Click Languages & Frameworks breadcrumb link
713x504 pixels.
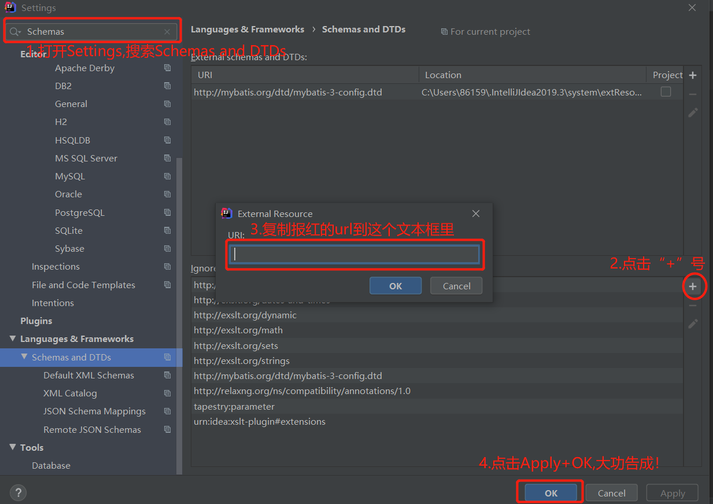click(x=247, y=29)
